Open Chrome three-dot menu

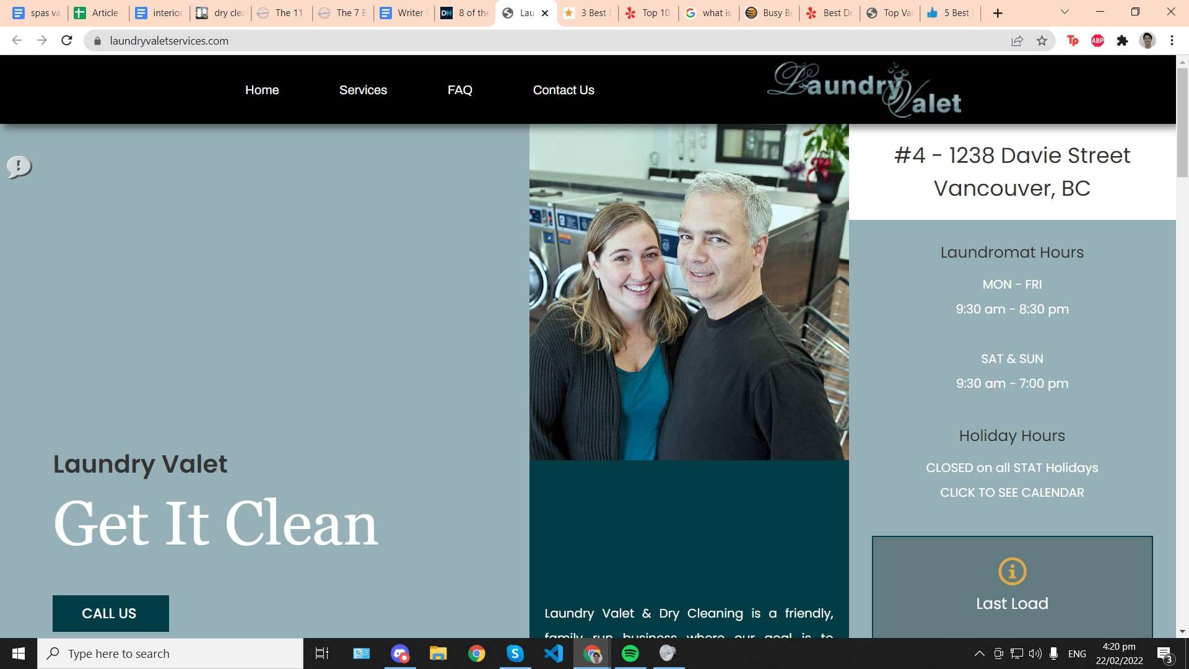[x=1172, y=40]
